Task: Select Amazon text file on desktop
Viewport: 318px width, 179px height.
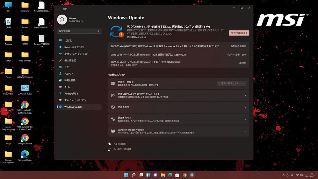Action: point(42,41)
